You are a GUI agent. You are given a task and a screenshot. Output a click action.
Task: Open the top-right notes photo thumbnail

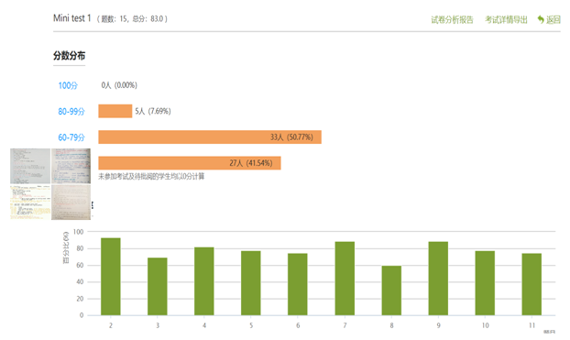pos(71,166)
